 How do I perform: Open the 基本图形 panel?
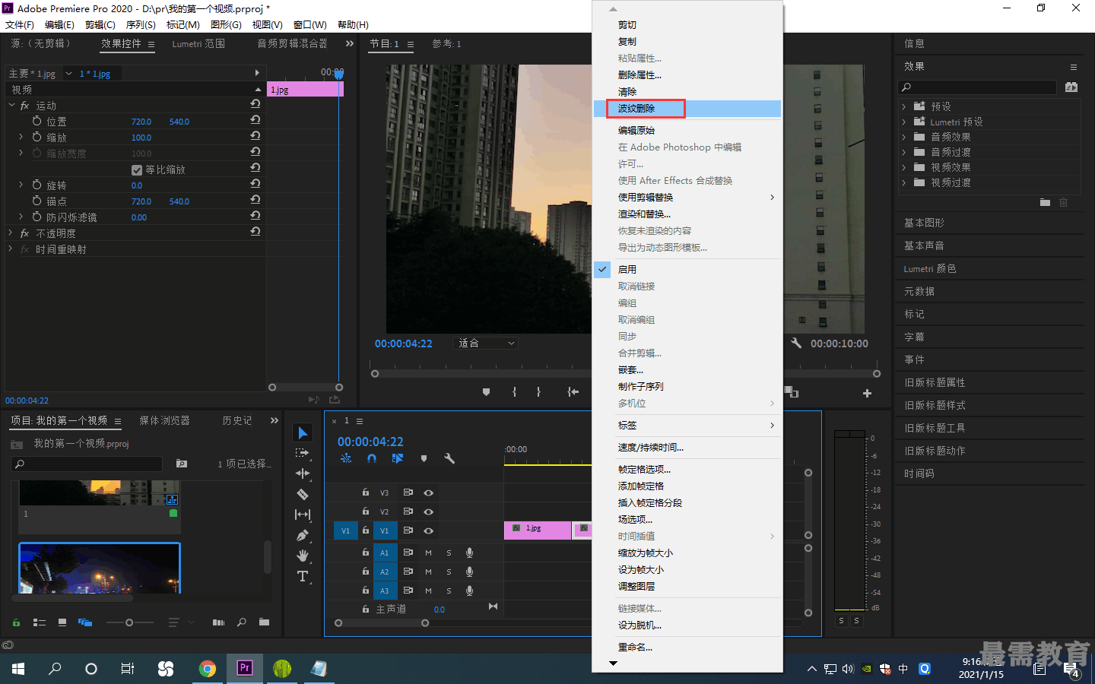click(924, 223)
